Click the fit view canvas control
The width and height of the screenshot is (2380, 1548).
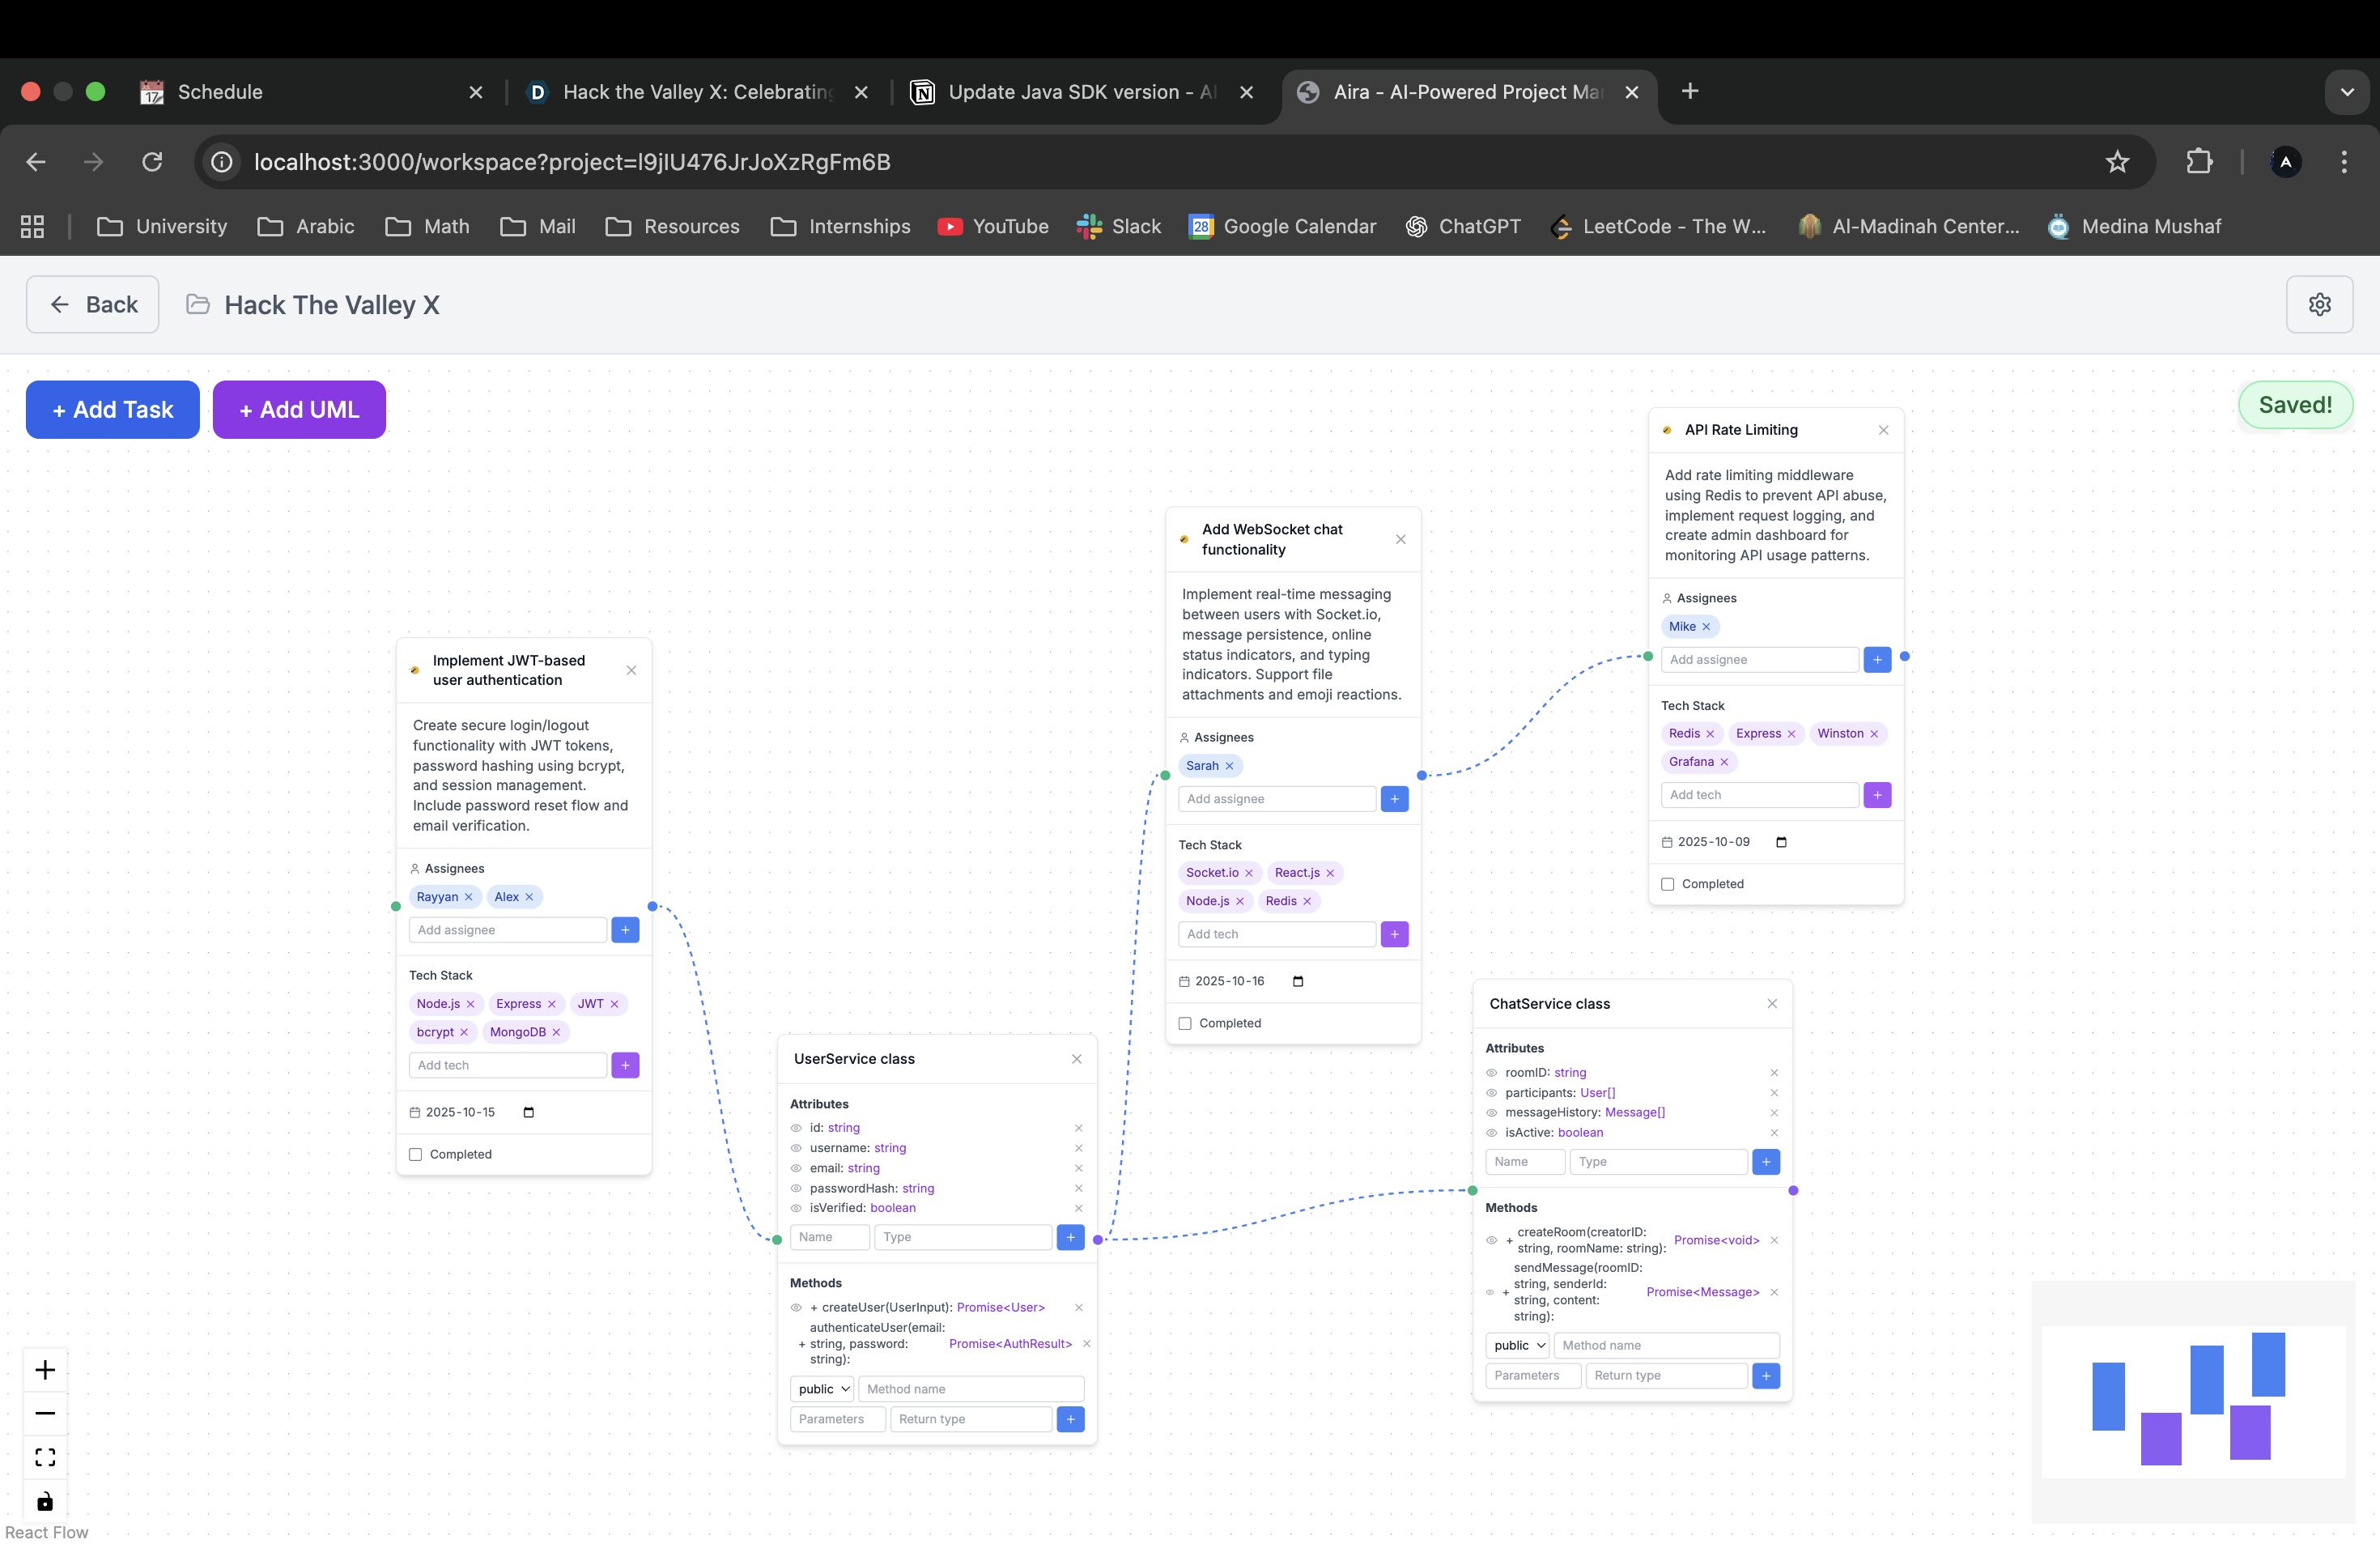point(45,1457)
